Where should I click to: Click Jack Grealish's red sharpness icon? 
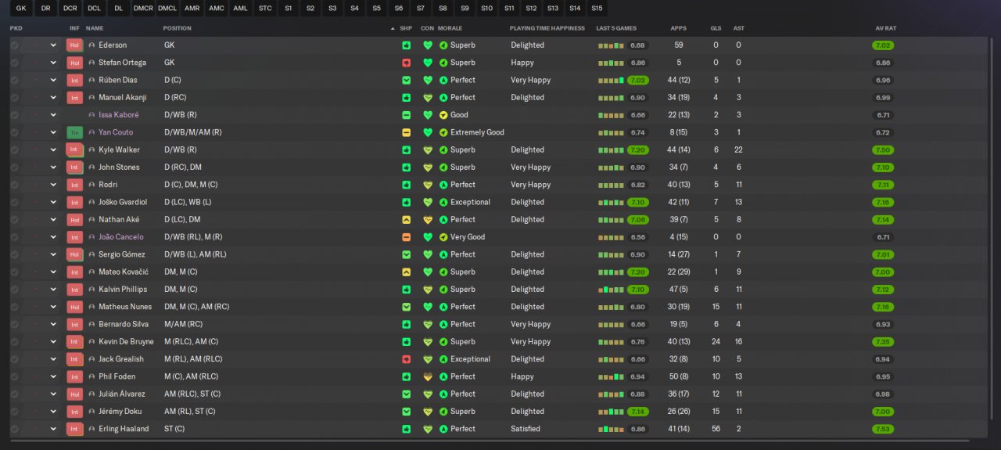coord(406,359)
